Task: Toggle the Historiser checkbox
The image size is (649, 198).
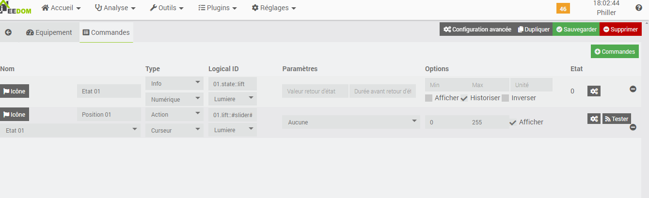Action: tap(464, 98)
